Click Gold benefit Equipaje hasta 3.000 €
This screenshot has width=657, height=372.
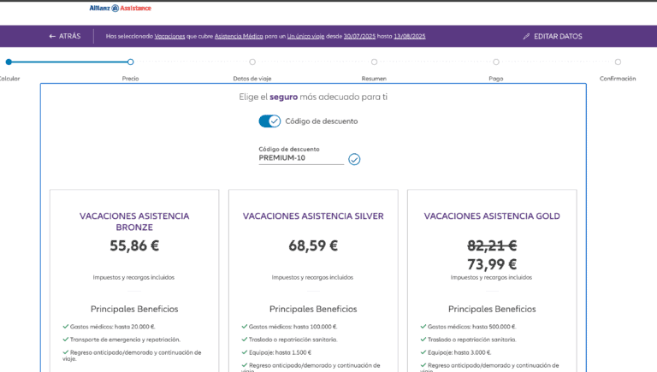tap(459, 352)
